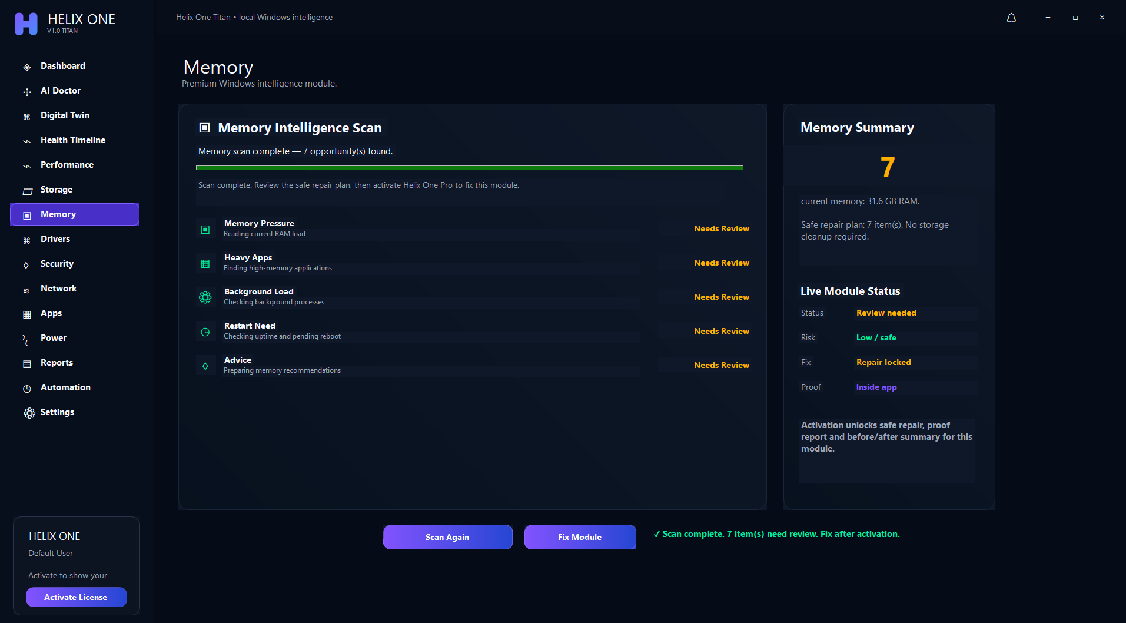Open Settings from the sidebar
The height and width of the screenshot is (623, 1126).
coord(75,412)
